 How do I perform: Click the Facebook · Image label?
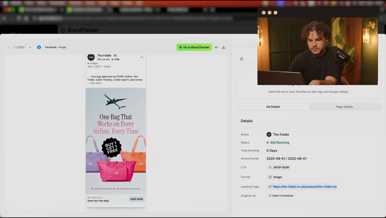tap(55, 47)
